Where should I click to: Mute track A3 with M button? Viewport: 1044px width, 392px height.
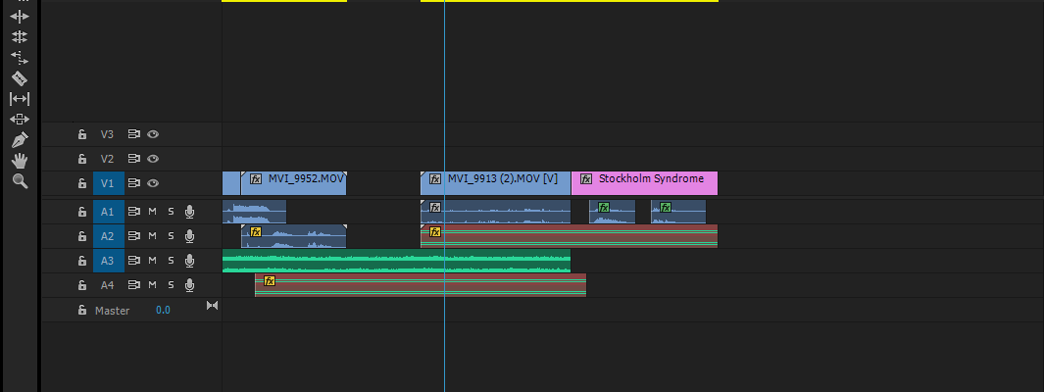(x=153, y=261)
